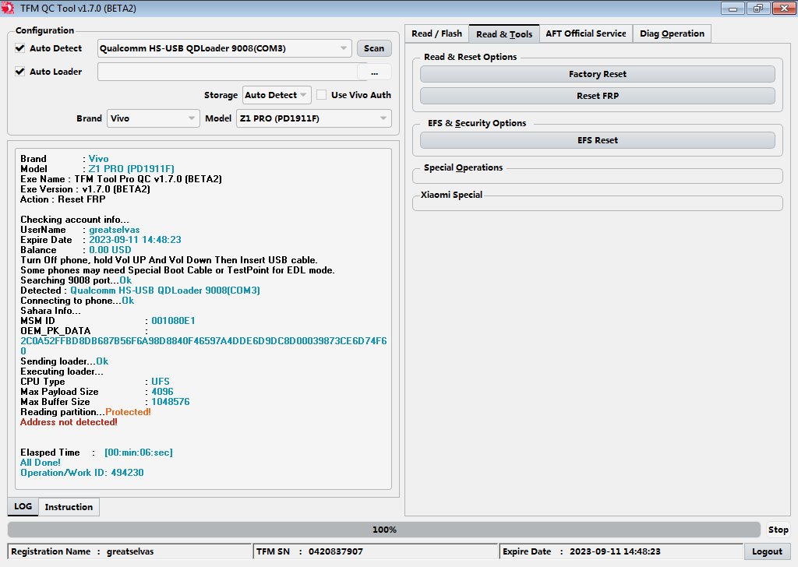Click the Elapsed Time value in log
The image size is (798, 567).
(139, 453)
